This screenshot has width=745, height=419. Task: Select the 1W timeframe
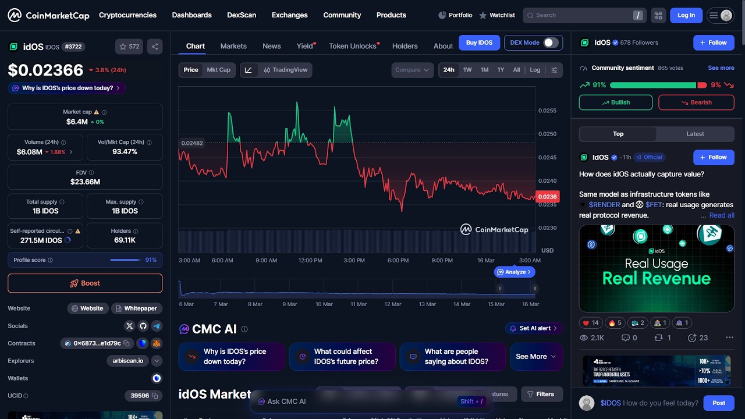[467, 70]
